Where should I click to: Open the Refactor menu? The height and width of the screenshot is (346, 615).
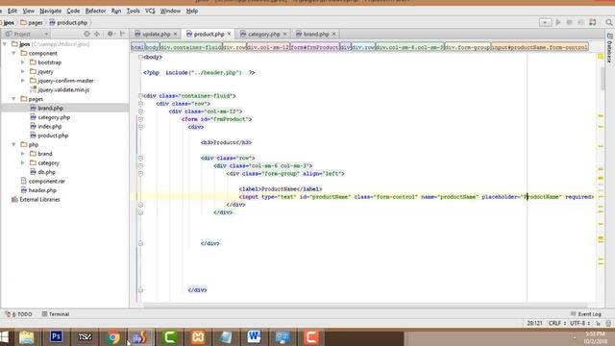click(95, 11)
